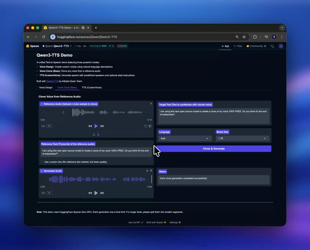
Task: Select the Voice Clone (Base) tab
Action: [x=67, y=87]
